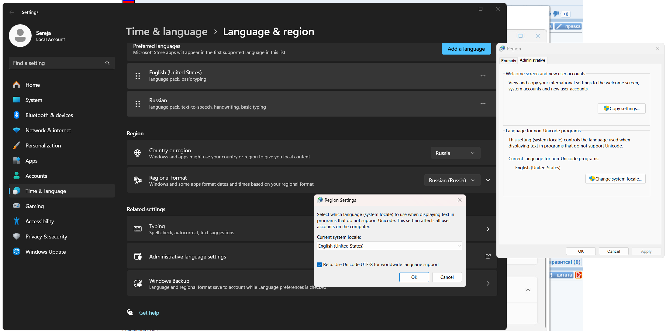Click the Sereja user avatar picture
Screen dimensions: 666x331
coord(20,36)
